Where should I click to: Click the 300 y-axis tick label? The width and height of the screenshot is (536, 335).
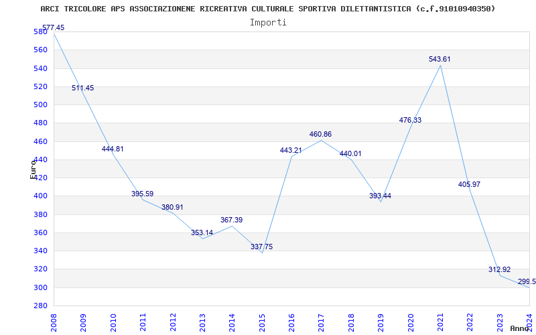tap(40, 287)
